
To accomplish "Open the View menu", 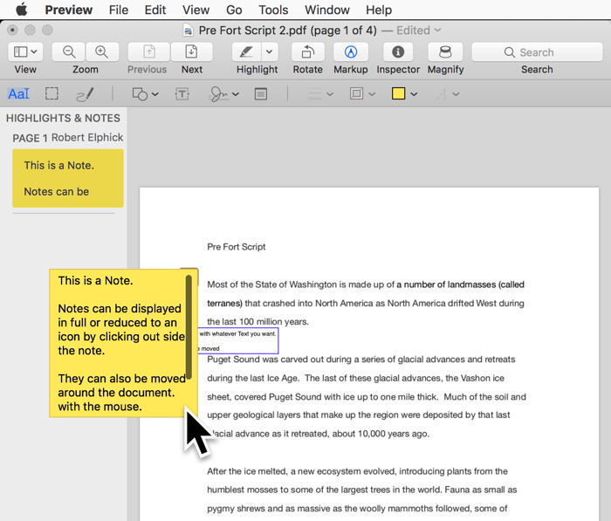I will point(196,10).
